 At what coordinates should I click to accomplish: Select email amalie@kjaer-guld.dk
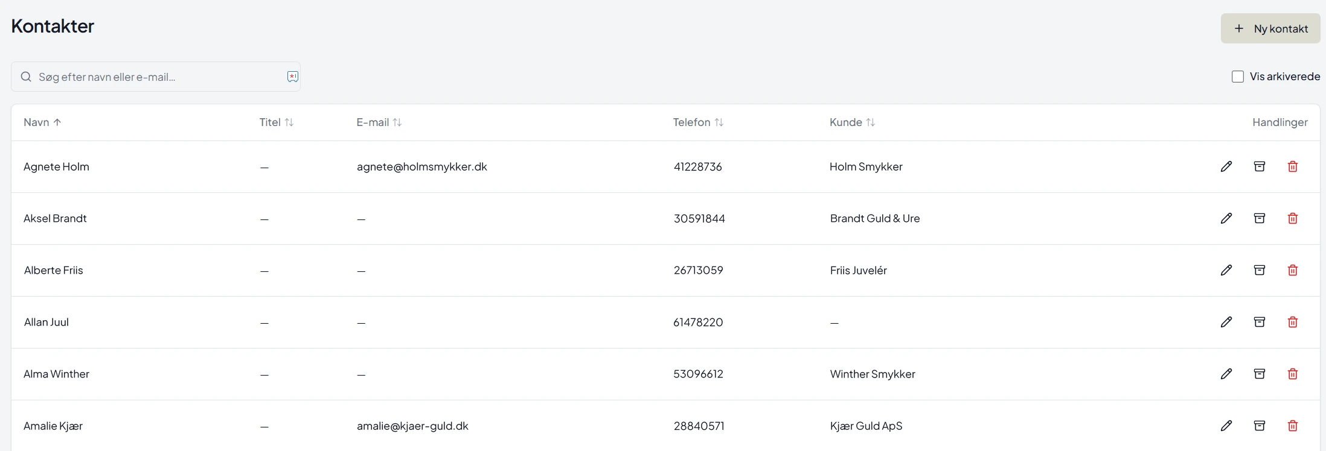pos(412,426)
